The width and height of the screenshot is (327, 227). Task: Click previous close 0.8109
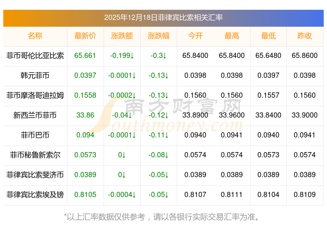click(x=305, y=195)
